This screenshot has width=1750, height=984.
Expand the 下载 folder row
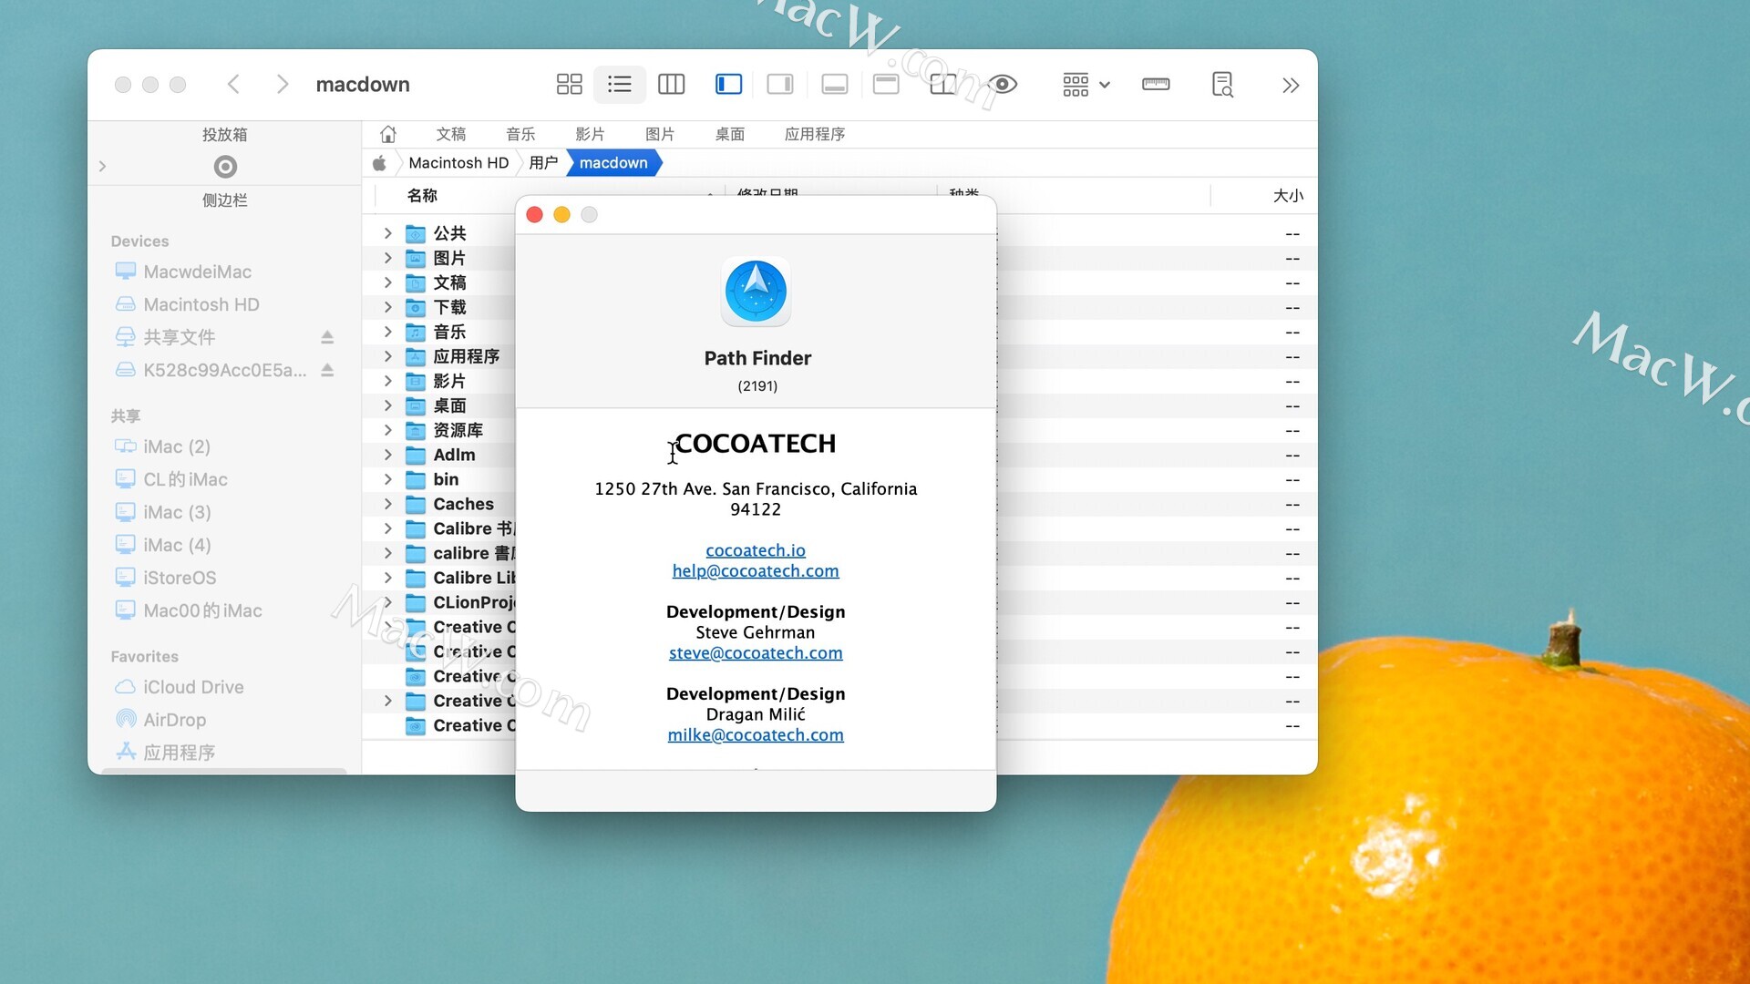click(x=388, y=307)
